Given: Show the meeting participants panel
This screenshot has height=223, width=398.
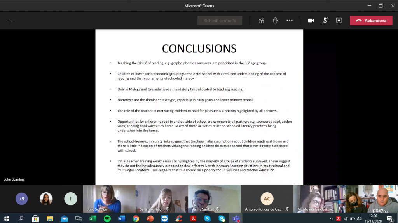Looking at the screenshot, I should click(x=262, y=21).
